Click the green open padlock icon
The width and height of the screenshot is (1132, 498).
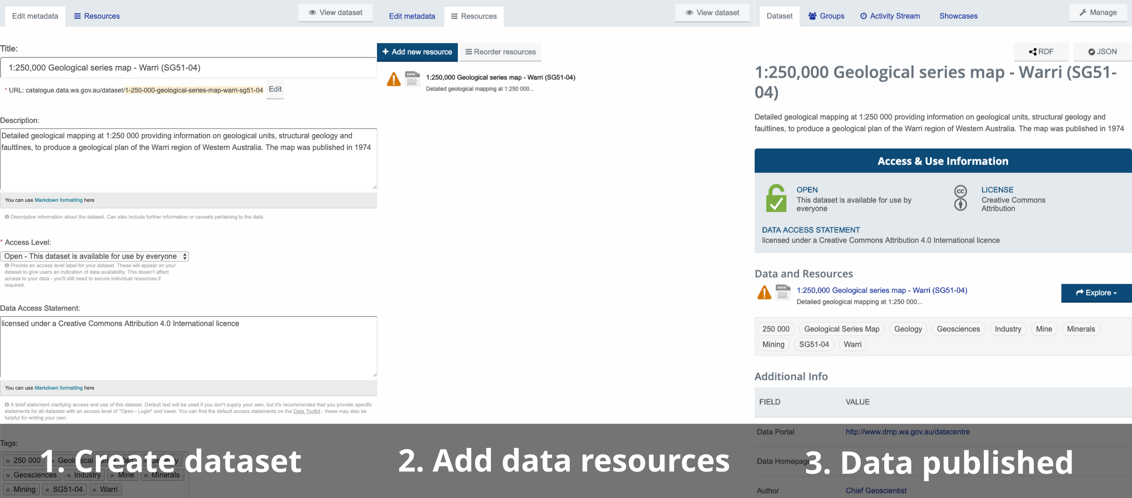(x=776, y=198)
